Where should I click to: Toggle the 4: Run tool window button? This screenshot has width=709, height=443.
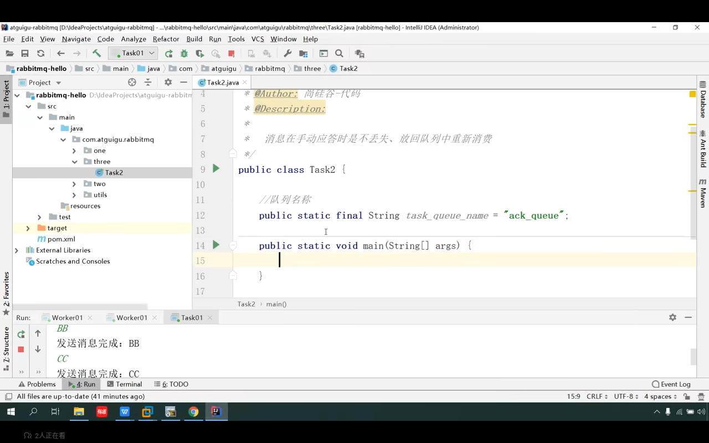point(82,384)
